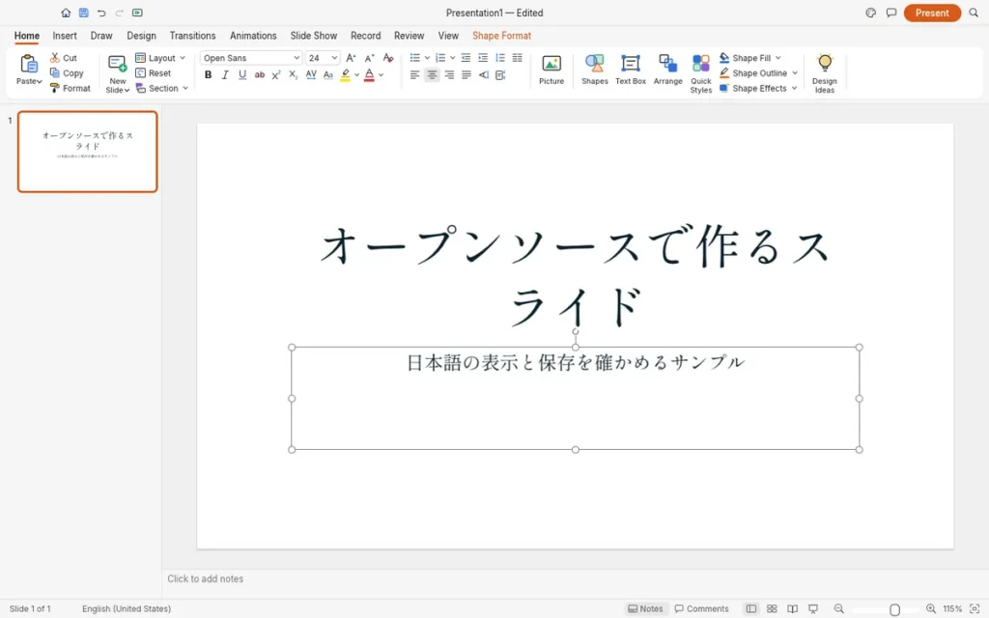Open the Arrange options
989x618 pixels.
point(668,70)
